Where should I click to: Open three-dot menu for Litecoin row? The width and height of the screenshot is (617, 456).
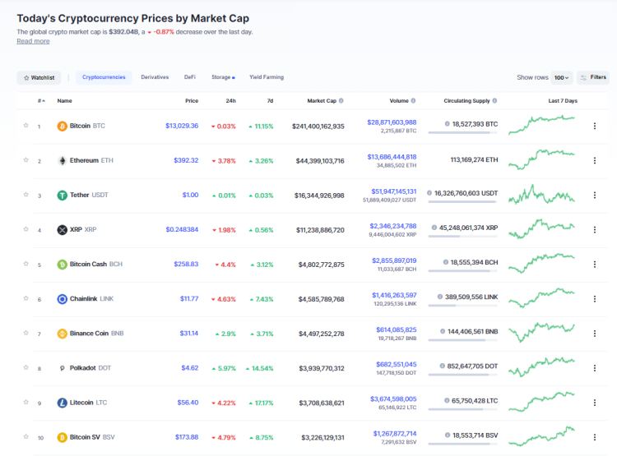point(595,403)
